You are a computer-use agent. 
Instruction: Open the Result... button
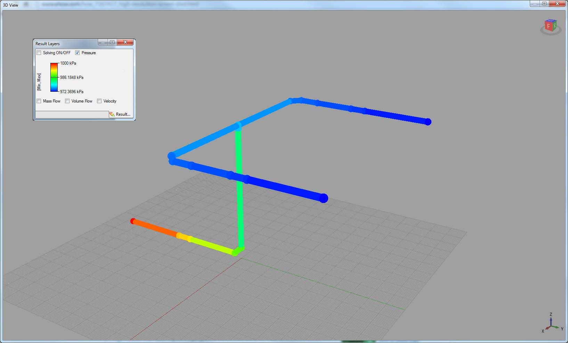pos(120,114)
